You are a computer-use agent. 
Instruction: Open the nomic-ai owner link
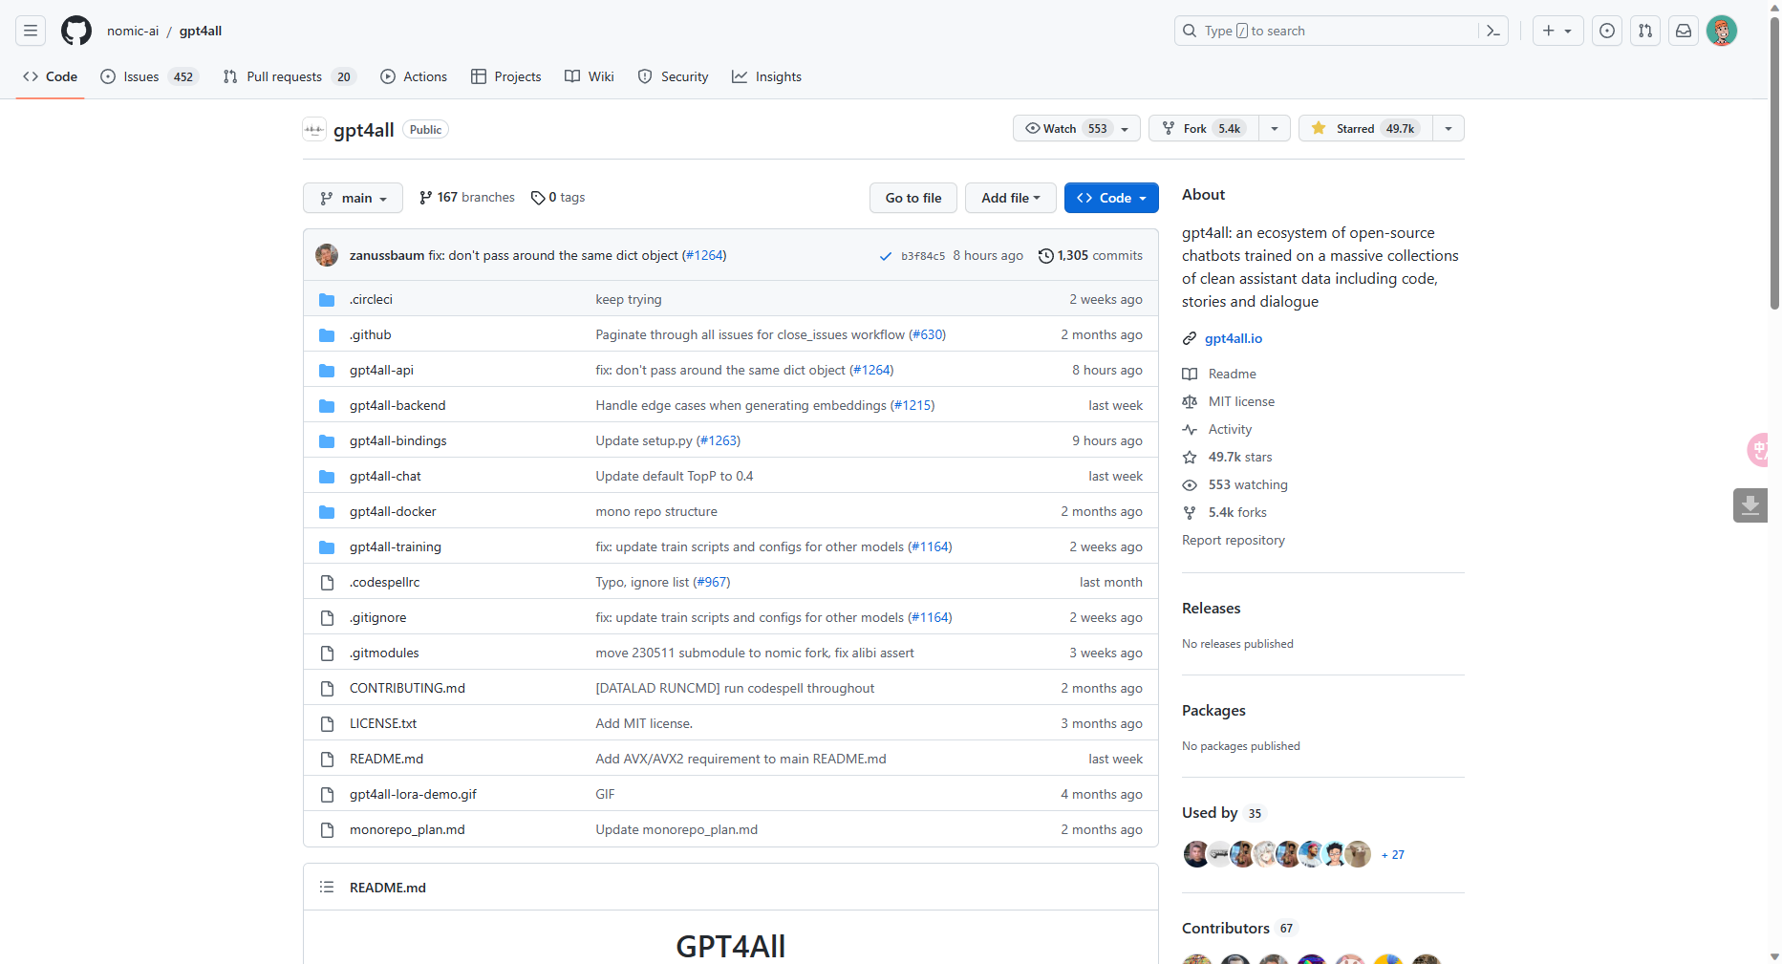point(133,31)
